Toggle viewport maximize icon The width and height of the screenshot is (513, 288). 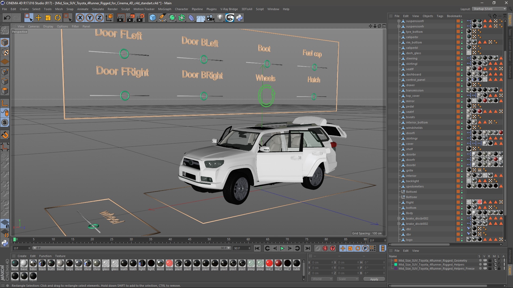(384, 26)
